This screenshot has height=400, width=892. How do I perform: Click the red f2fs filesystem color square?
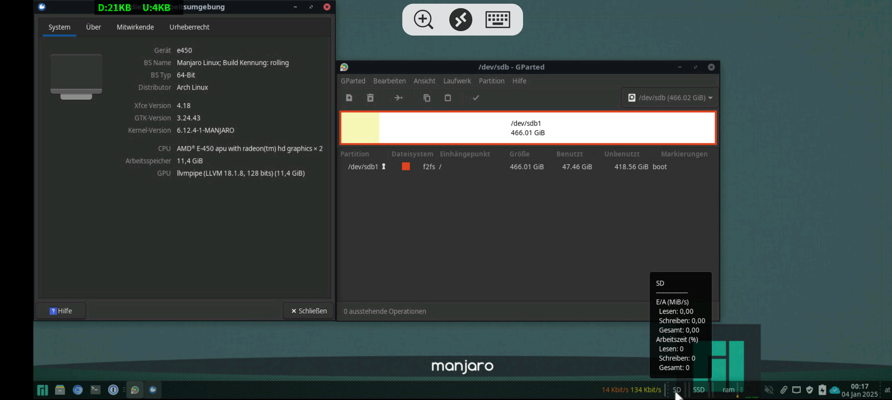[x=406, y=167]
